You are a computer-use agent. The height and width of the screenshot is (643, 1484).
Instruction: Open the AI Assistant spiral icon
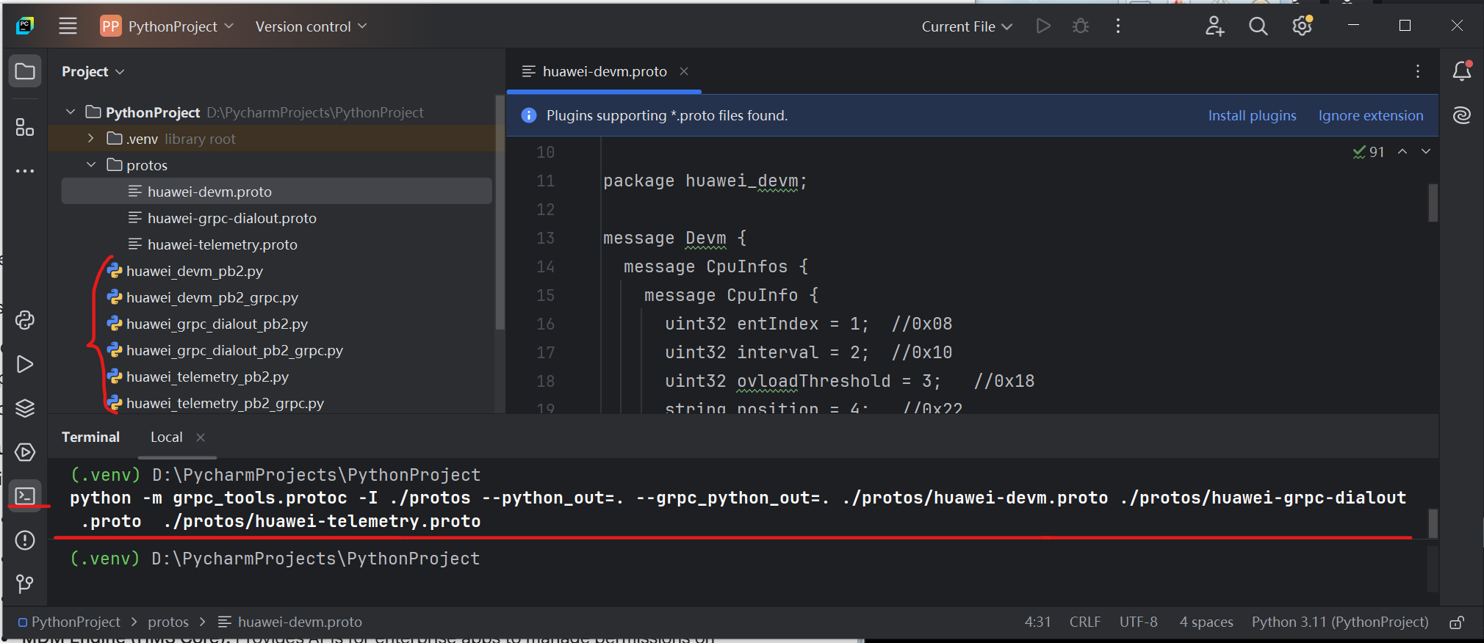[1462, 115]
